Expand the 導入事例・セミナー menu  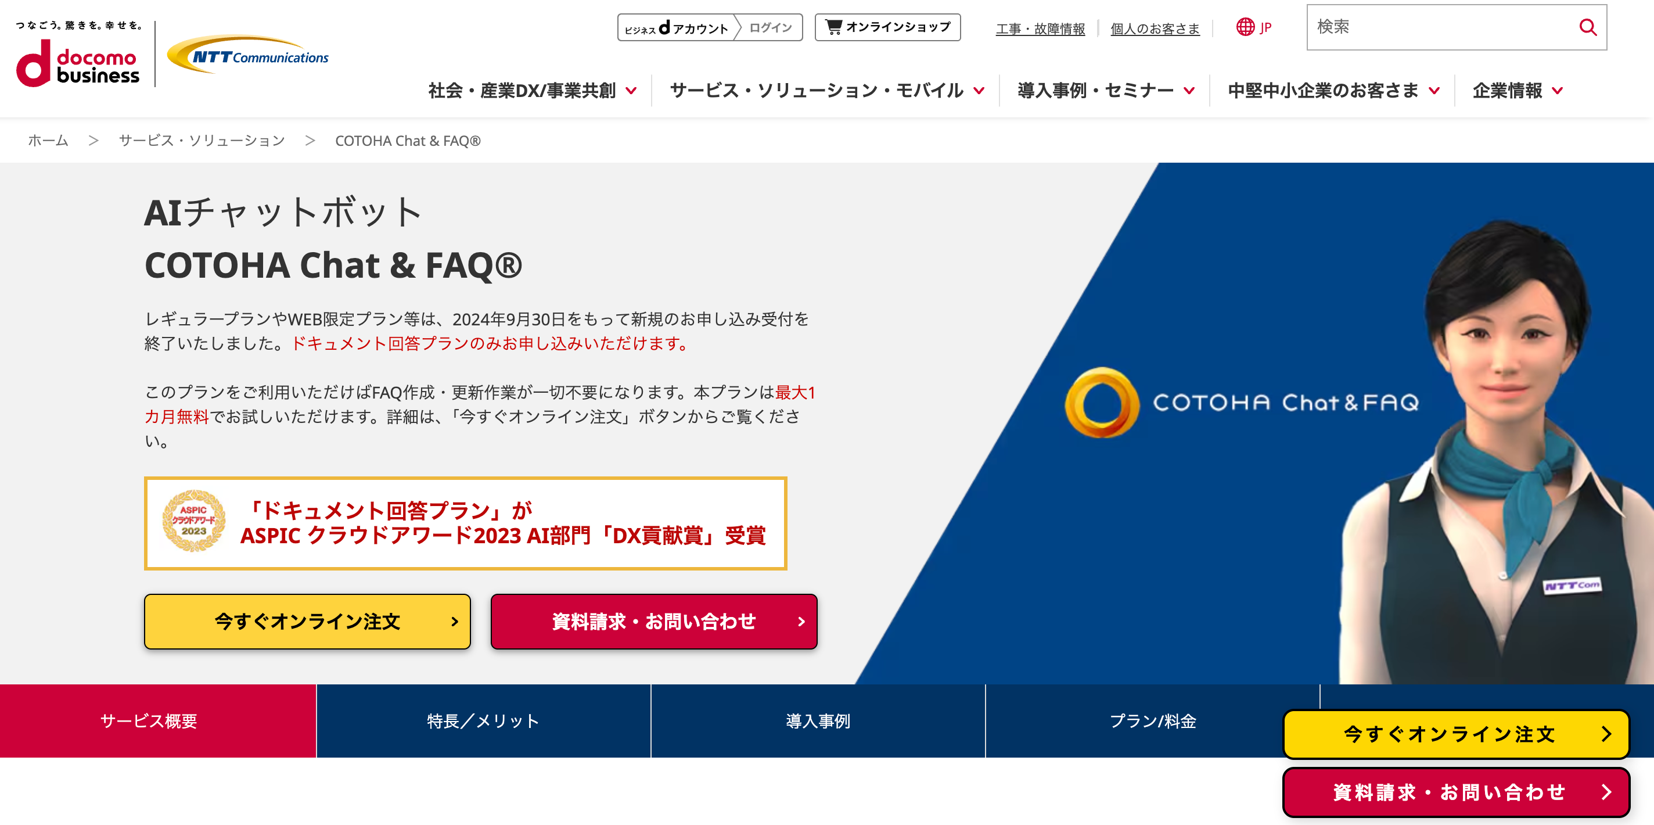[1106, 91]
